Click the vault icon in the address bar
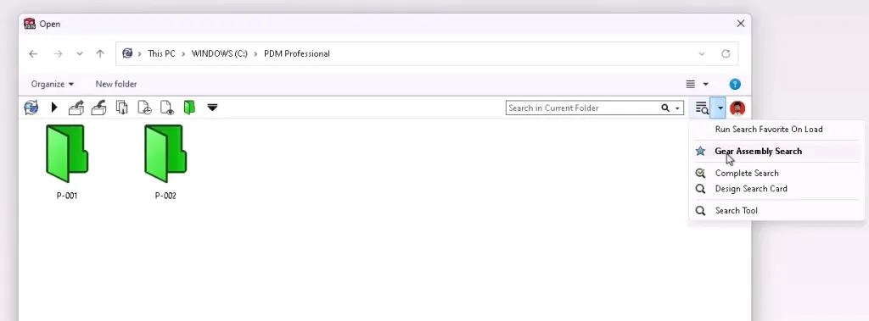This screenshot has width=869, height=321. 127,53
